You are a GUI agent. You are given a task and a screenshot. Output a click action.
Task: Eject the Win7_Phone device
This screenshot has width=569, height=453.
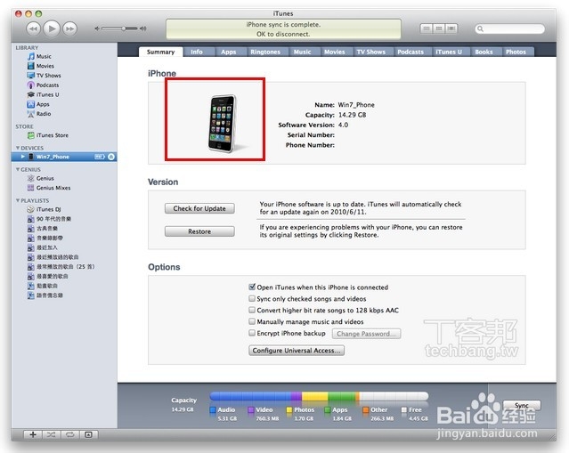pyautogui.click(x=111, y=157)
